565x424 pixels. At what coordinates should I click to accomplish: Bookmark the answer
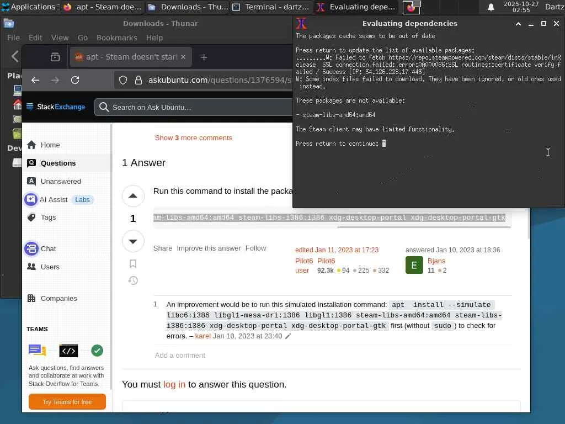pos(133,263)
